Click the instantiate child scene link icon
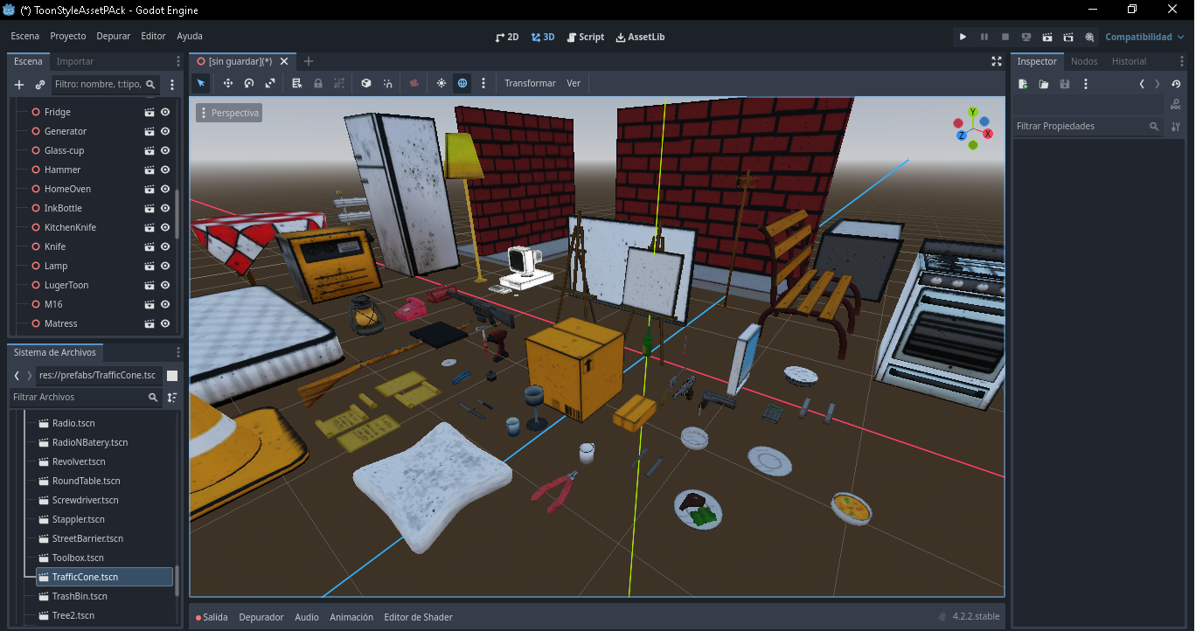1196x631 pixels. click(x=40, y=85)
